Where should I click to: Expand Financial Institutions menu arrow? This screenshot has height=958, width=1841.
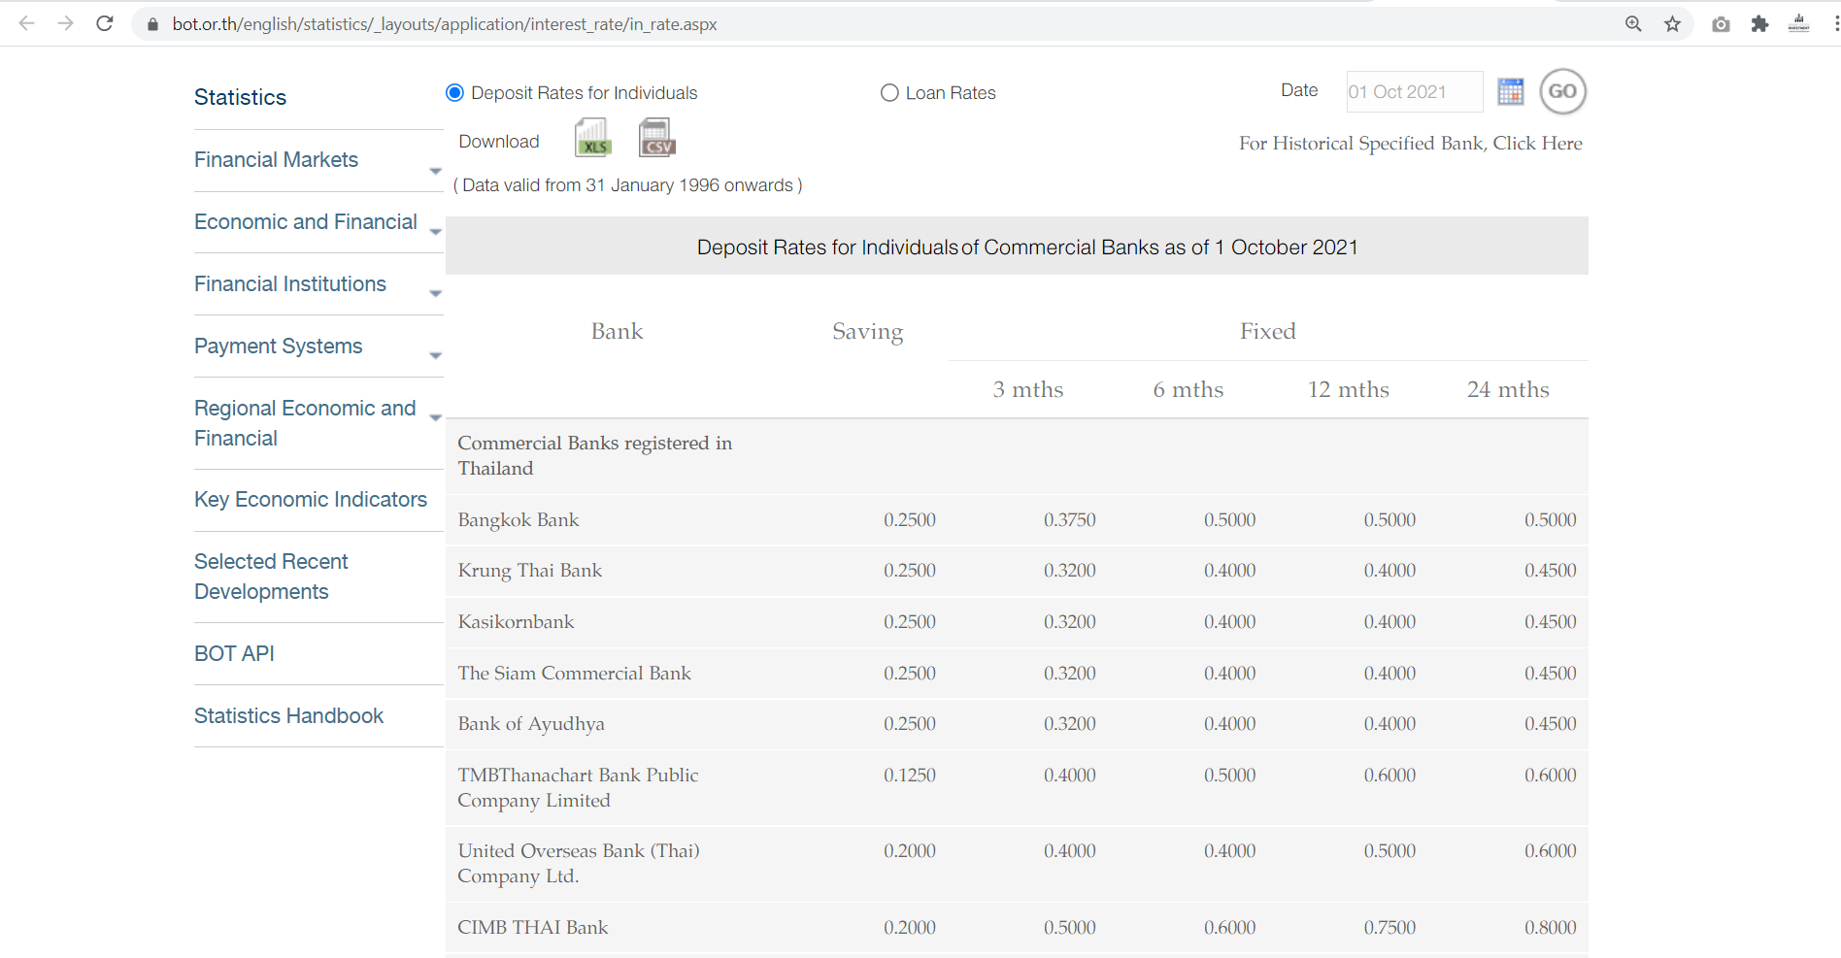click(x=435, y=294)
